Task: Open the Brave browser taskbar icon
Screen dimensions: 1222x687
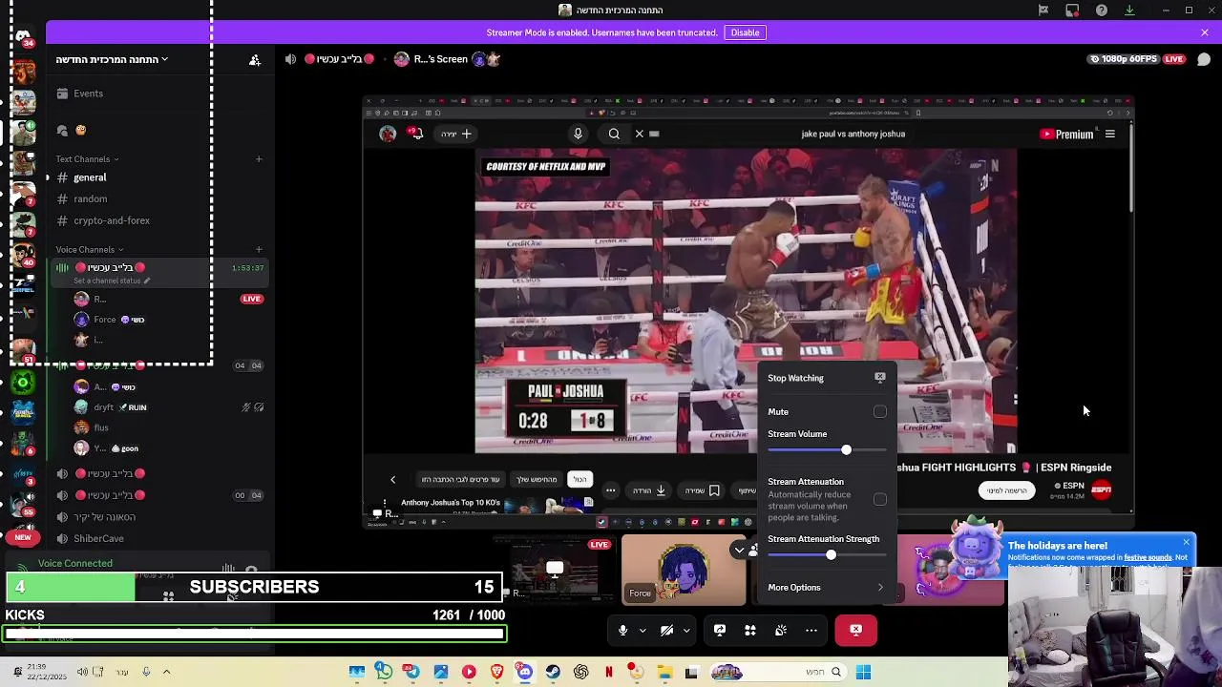Action: point(496,673)
